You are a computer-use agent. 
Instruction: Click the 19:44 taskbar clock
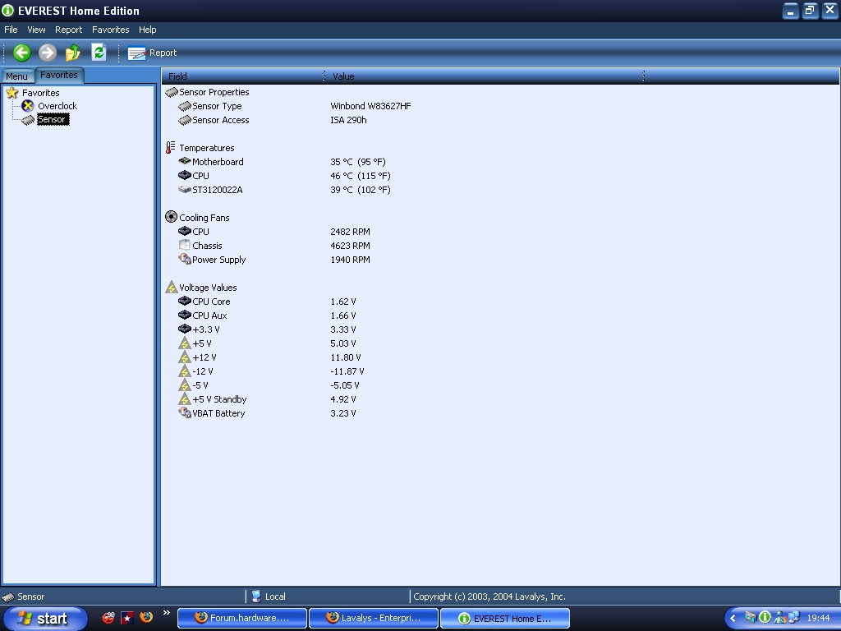pos(818,618)
